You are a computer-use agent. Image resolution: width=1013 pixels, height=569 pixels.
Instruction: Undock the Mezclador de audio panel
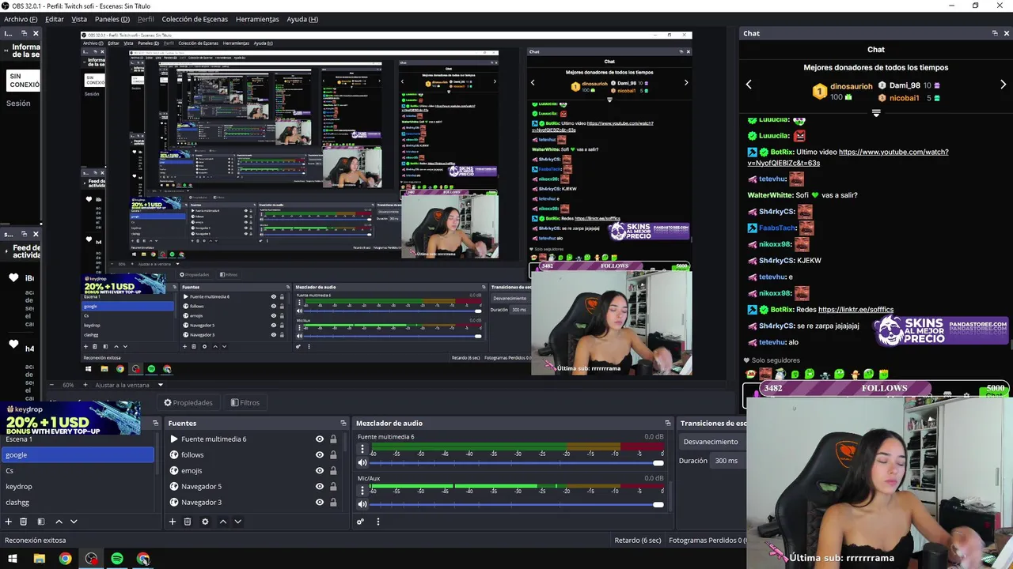pyautogui.click(x=667, y=424)
